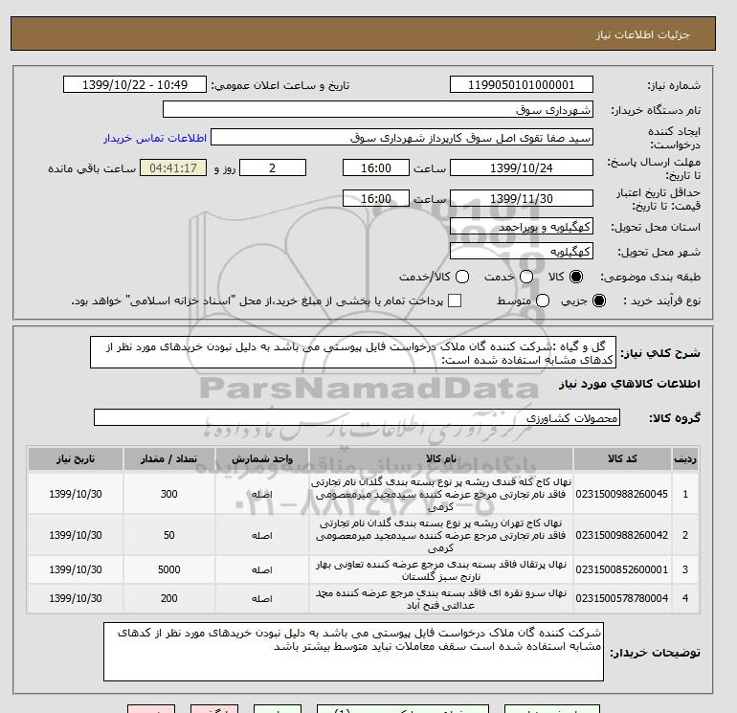Click the نهال کاج کله قندی item name
Viewport: 737px width, 713px height.
441,494
